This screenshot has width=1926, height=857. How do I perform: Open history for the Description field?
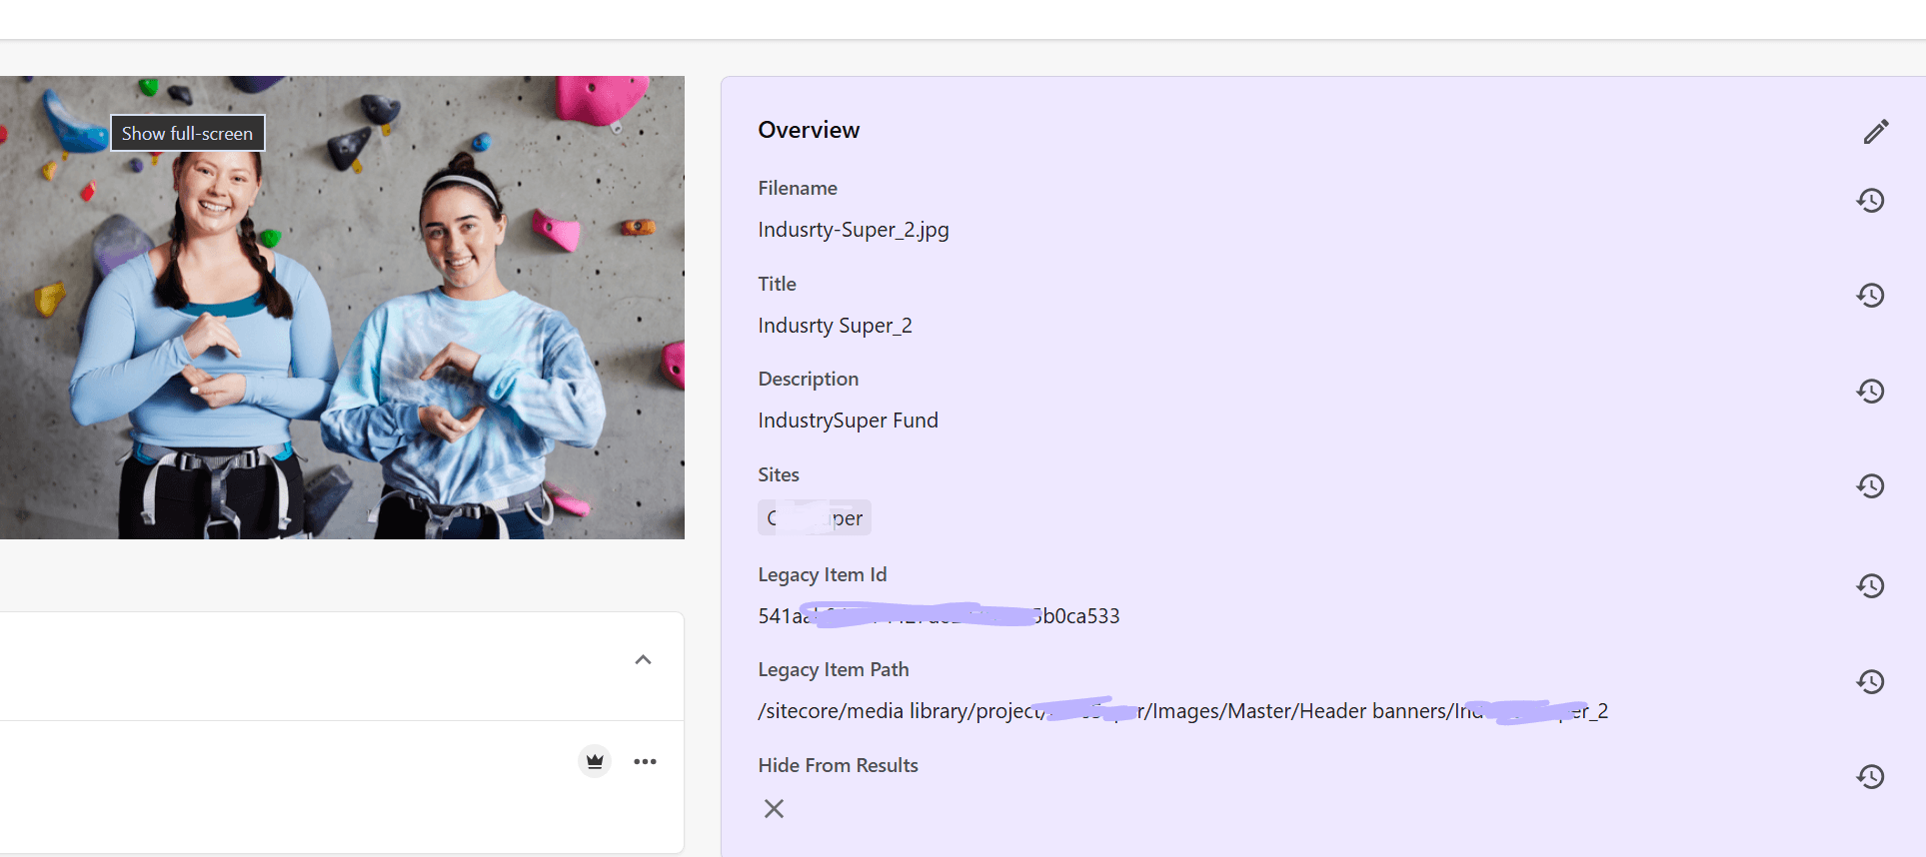[x=1871, y=392]
